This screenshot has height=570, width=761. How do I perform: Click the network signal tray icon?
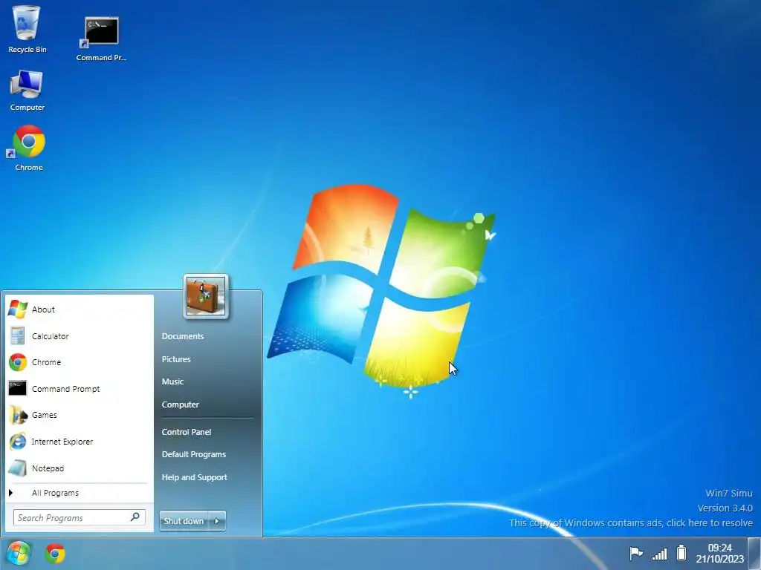[x=660, y=553]
